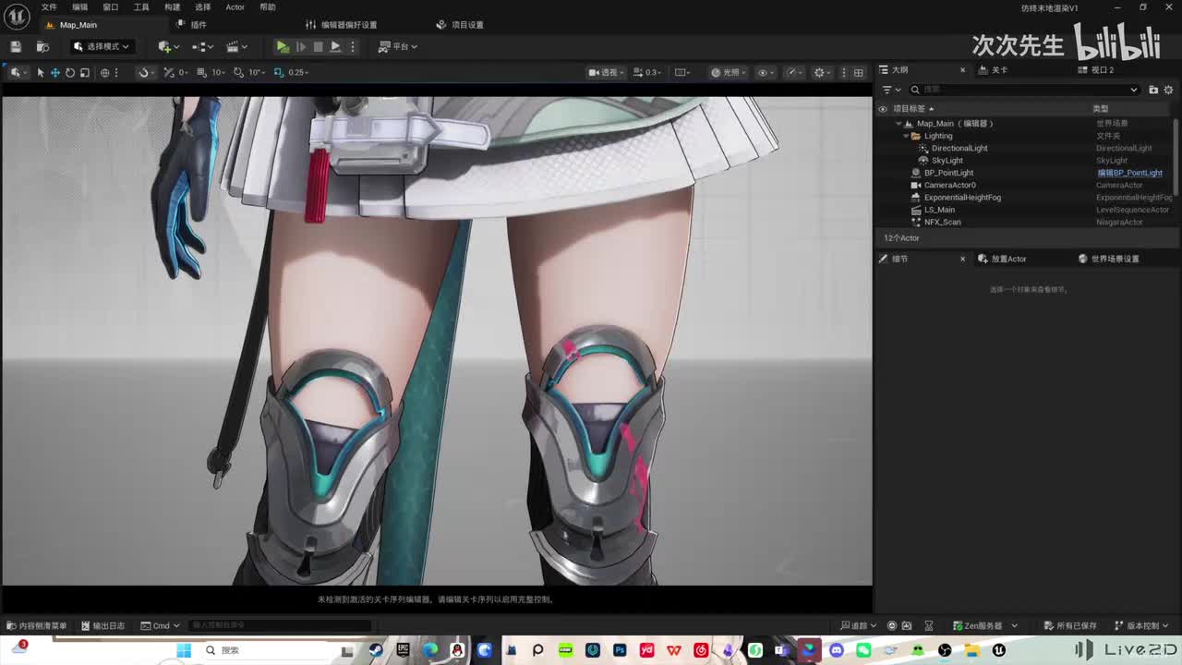The height and width of the screenshot is (665, 1182).
Task: Click the green Play button in toolbar
Action: tap(283, 46)
